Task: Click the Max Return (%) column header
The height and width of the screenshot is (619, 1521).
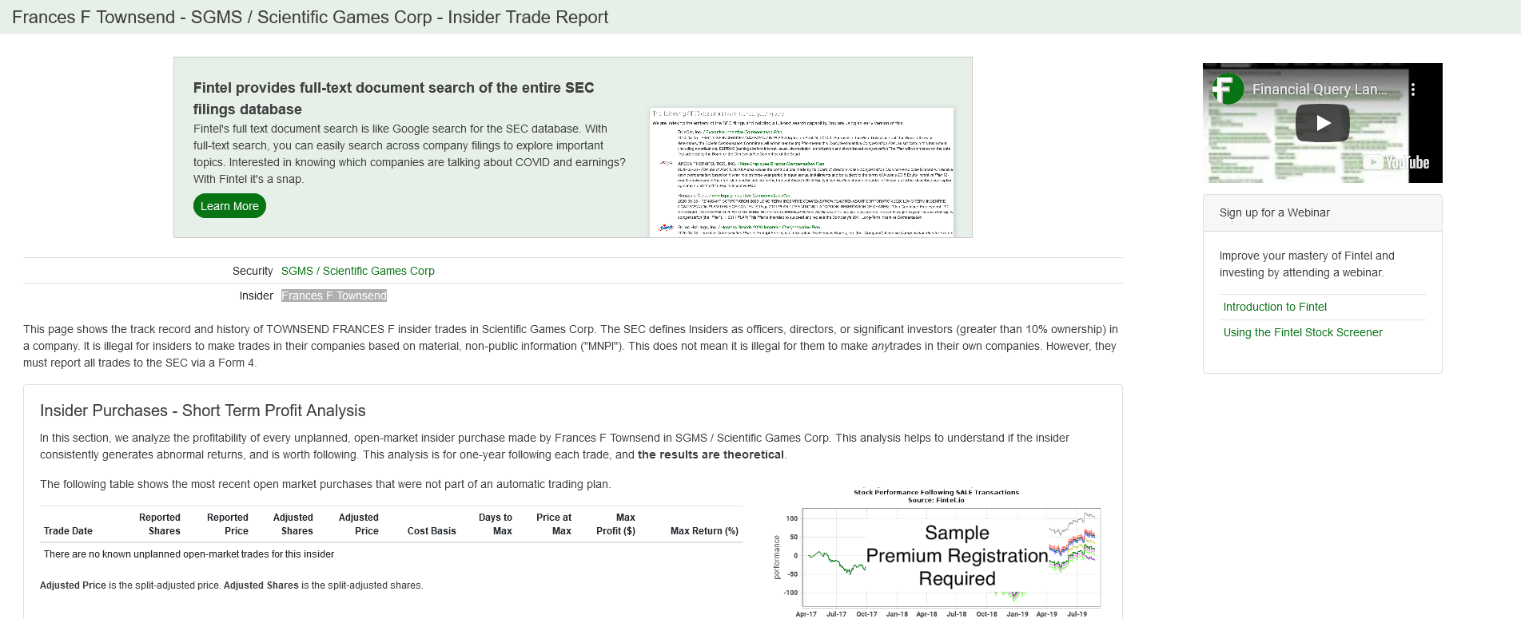Action: tap(704, 531)
